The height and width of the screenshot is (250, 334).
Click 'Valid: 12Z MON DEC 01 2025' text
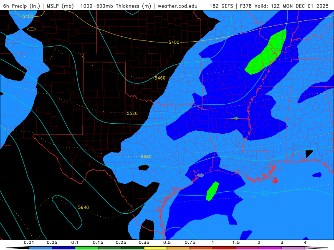(291, 6)
